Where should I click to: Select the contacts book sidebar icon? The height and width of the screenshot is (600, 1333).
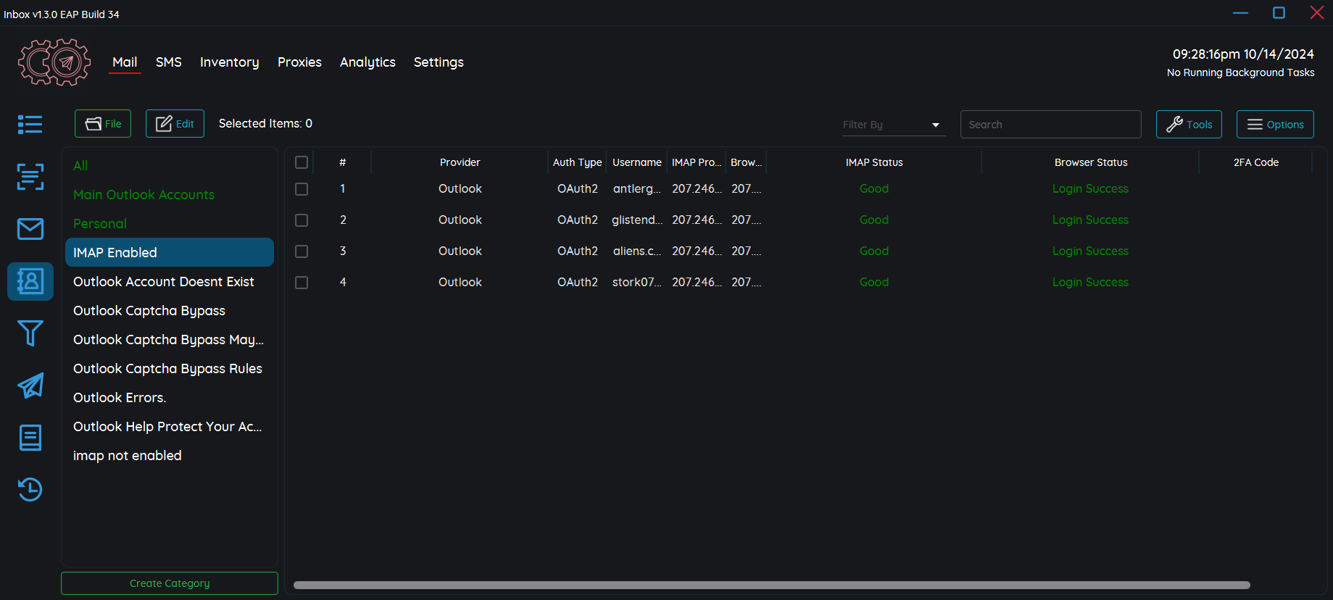coord(30,281)
